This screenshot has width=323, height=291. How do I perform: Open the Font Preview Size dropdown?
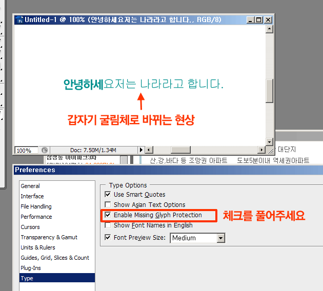(x=221, y=238)
